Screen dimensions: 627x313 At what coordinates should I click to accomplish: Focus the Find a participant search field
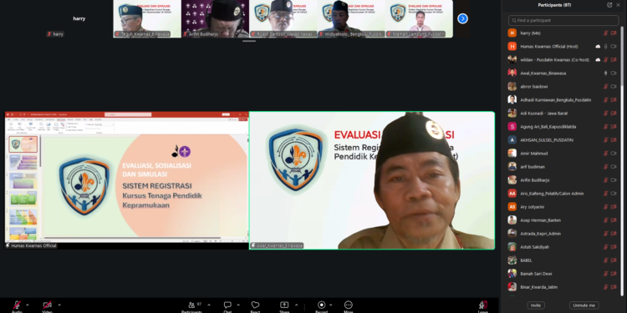[563, 20]
